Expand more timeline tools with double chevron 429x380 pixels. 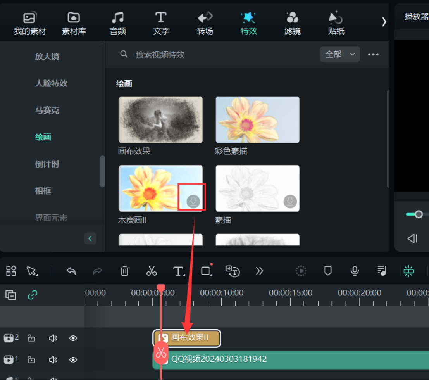(x=259, y=271)
